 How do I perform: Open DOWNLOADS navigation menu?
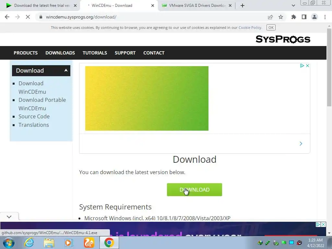click(60, 53)
